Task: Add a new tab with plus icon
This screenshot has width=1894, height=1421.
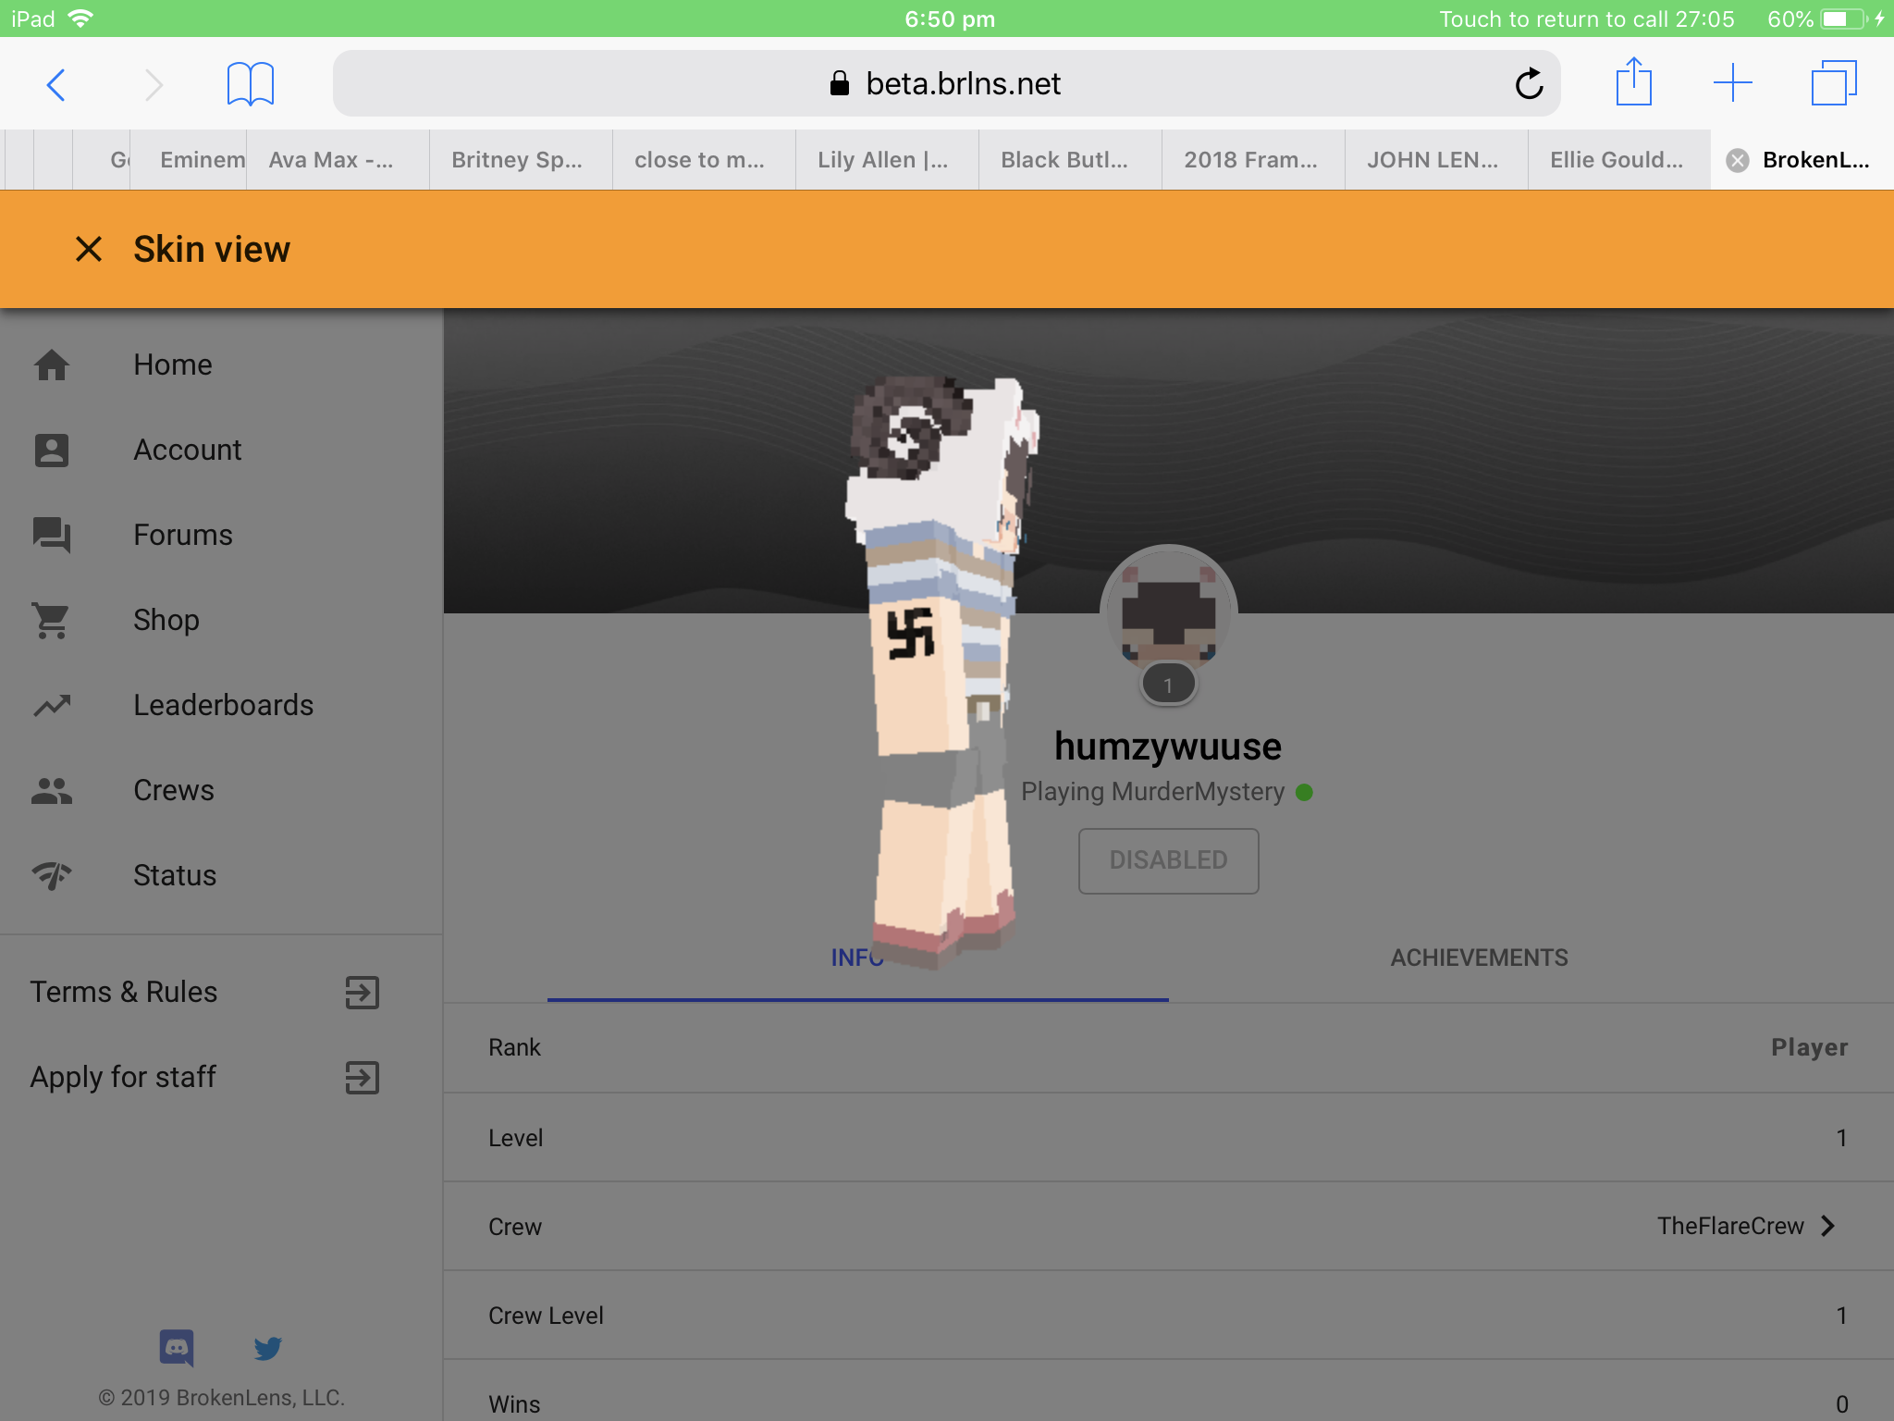Action: [1732, 83]
